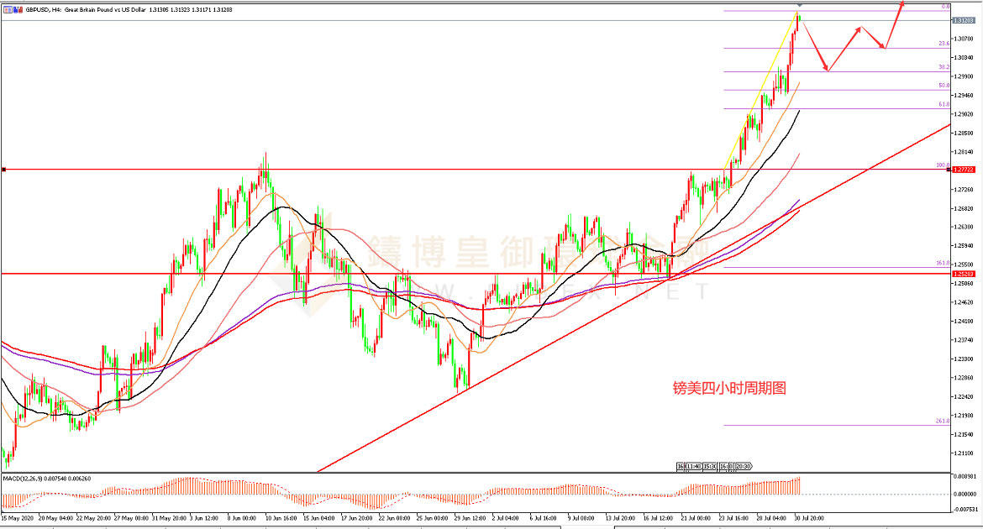The image size is (983, 529).
Task: Click the current price tag 1.31203
Action: coord(963,20)
